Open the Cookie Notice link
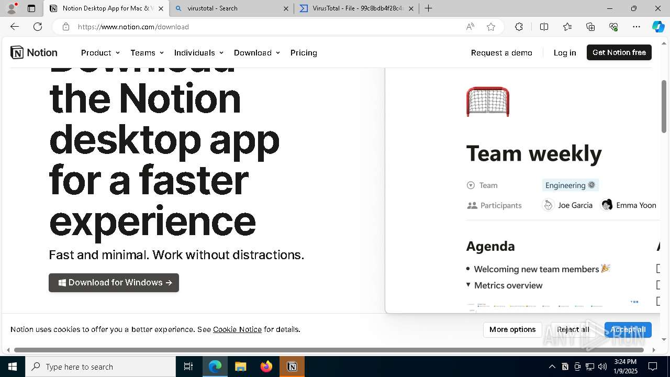The width and height of the screenshot is (670, 377). pos(237,329)
